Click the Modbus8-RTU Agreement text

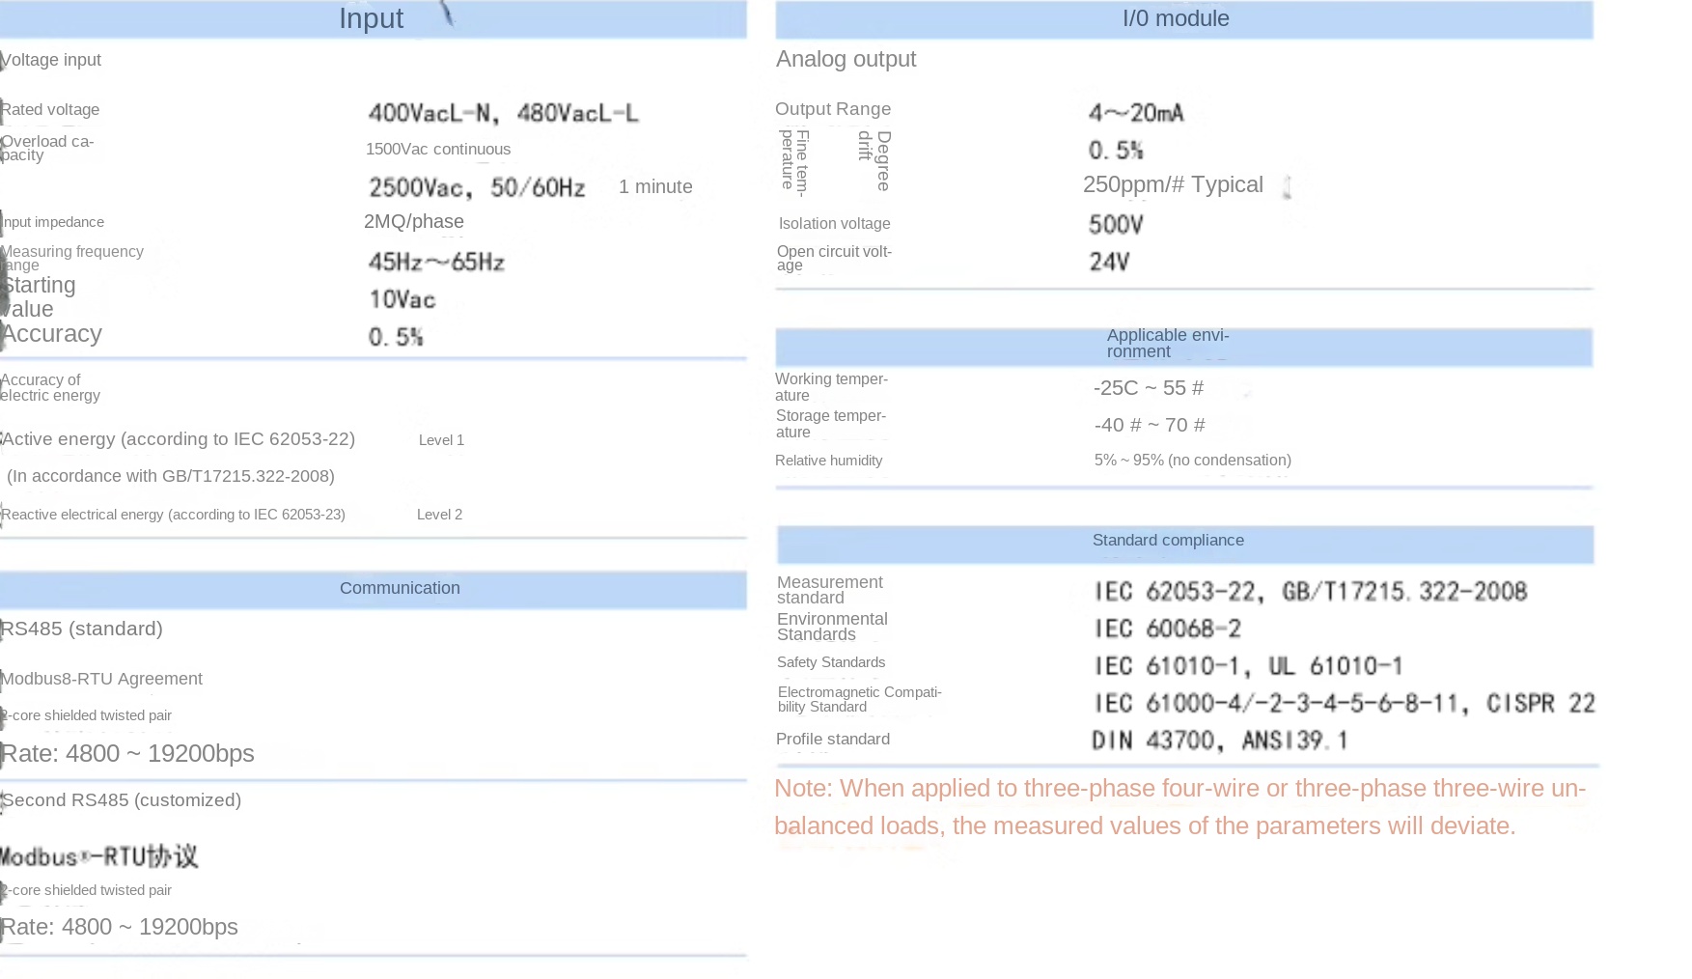tap(101, 679)
